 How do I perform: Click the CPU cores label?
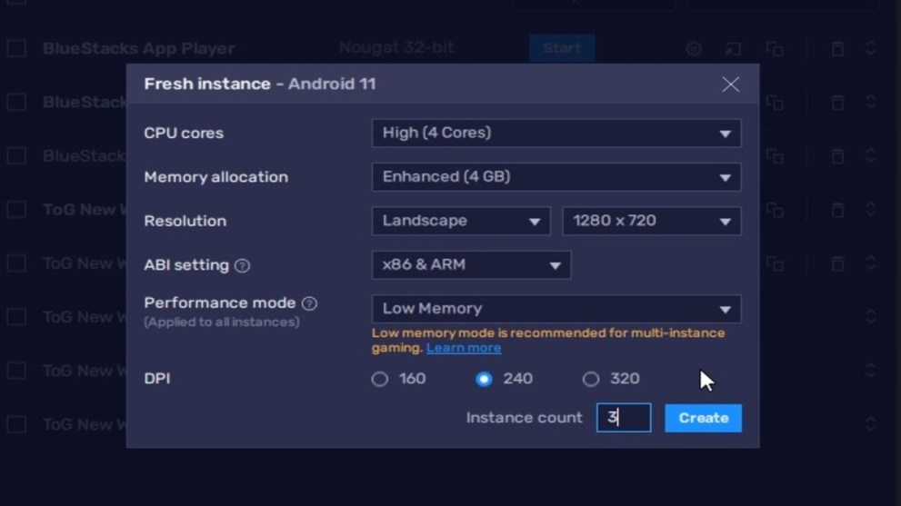(184, 134)
